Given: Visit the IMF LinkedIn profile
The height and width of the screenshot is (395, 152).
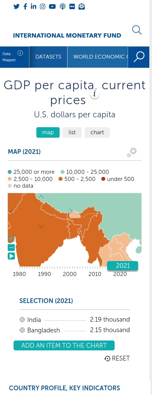Looking at the screenshot, I should coord(33,6).
